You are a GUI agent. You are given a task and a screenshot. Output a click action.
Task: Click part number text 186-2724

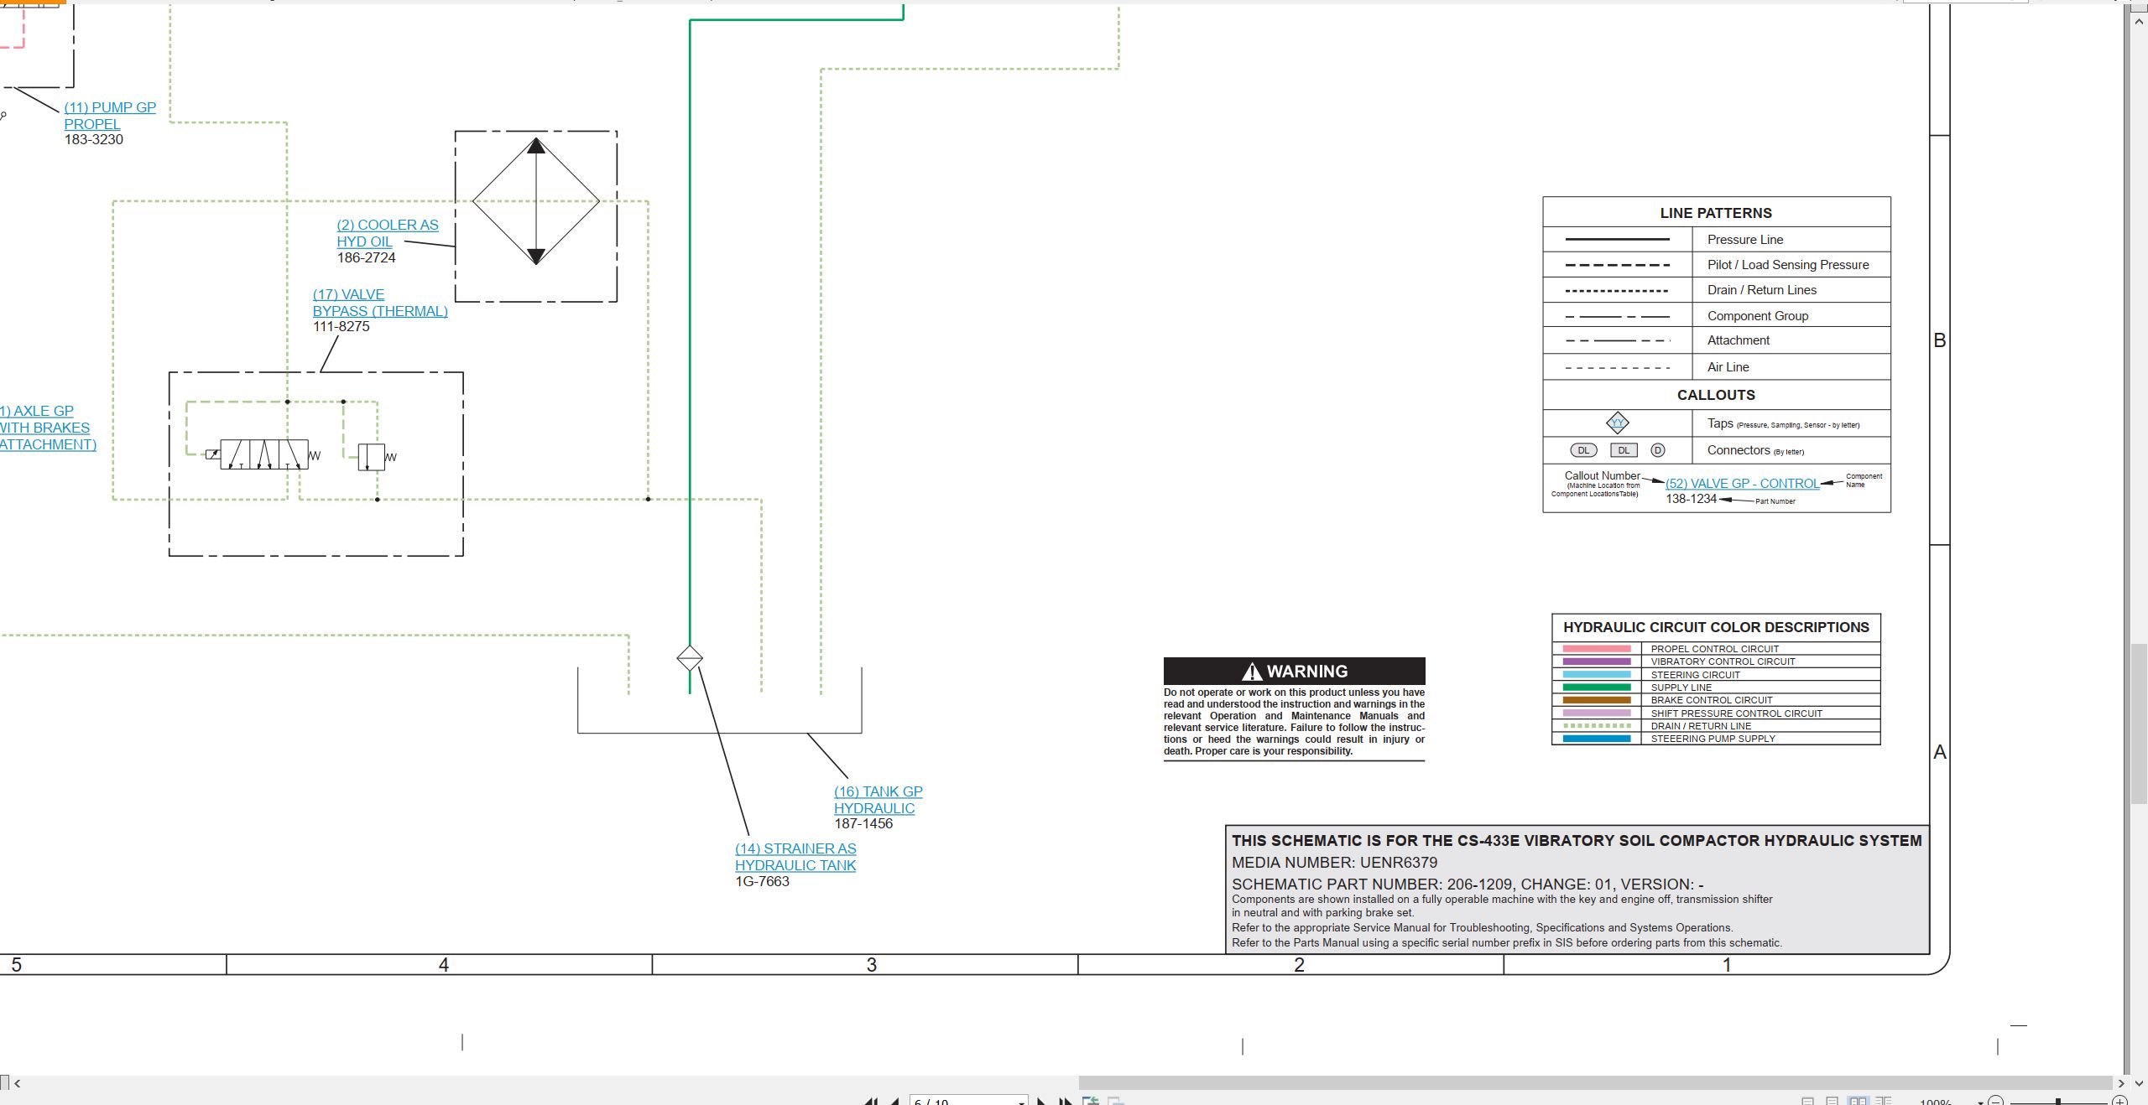coord(366,257)
